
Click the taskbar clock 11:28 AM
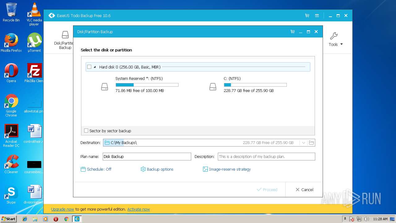(380, 219)
